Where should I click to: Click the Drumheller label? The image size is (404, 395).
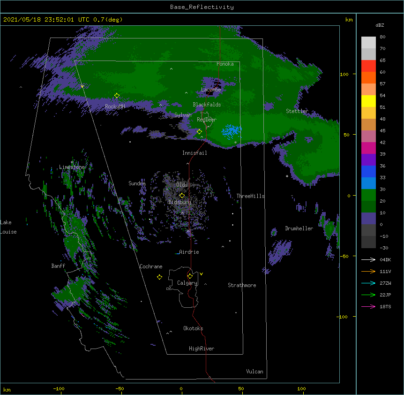coord(299,228)
